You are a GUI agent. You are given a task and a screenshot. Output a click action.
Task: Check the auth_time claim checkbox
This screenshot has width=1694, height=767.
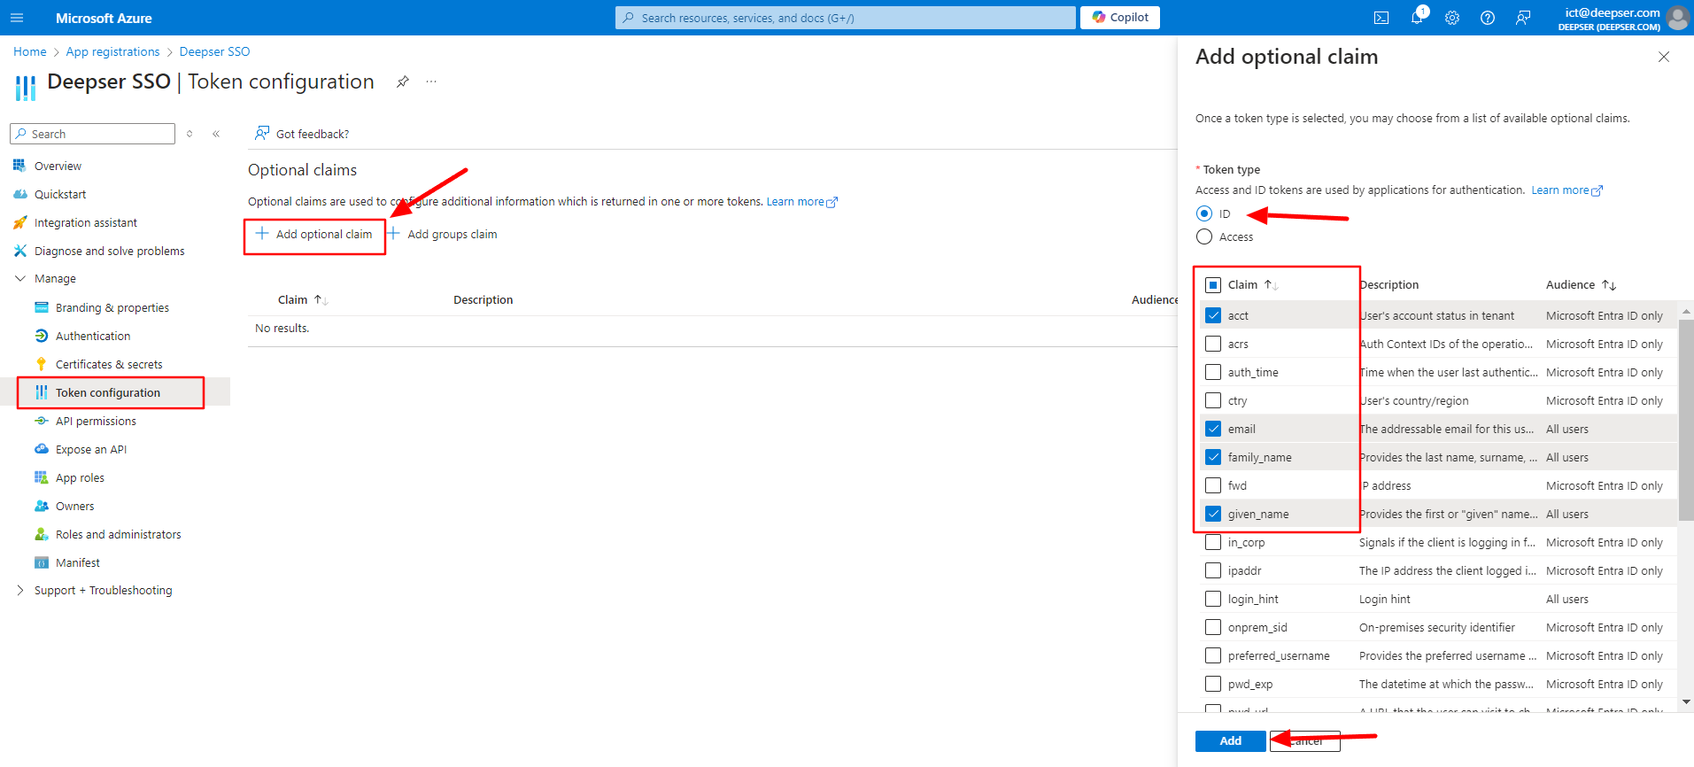click(x=1213, y=372)
